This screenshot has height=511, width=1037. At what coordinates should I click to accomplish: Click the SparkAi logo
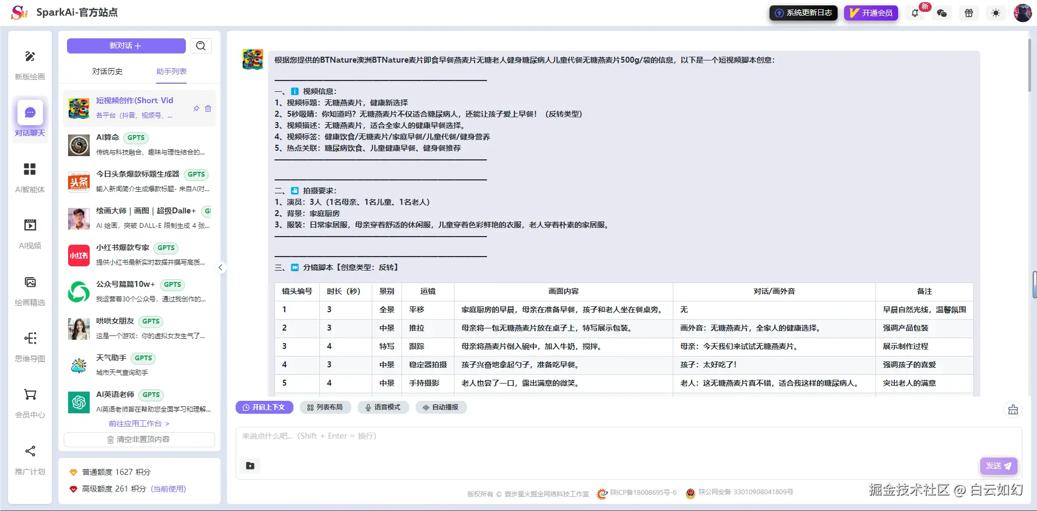[19, 12]
